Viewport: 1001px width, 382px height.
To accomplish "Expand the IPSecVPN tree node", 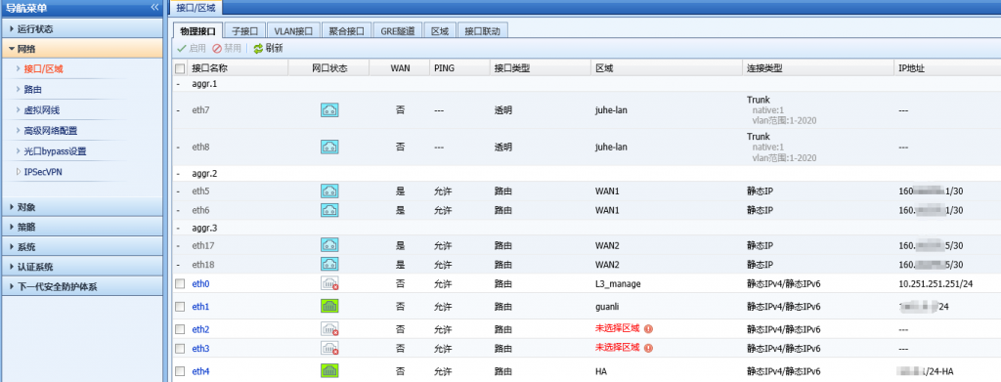I will tap(19, 172).
